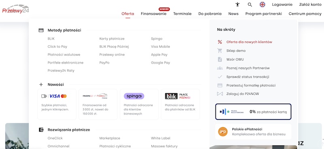The height and width of the screenshot is (149, 324).
Task: Click the 0% za płatności kartą banner
Action: click(x=253, y=112)
